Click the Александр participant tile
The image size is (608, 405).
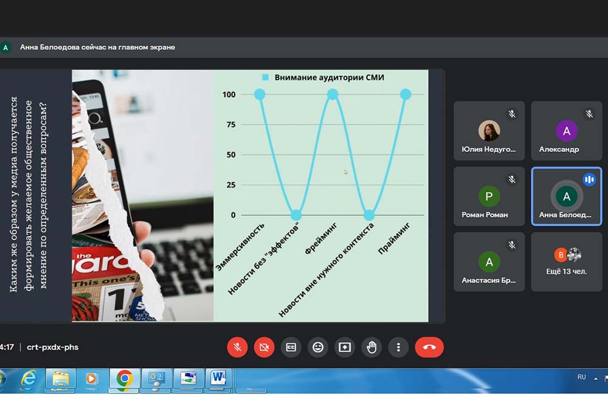(566, 131)
